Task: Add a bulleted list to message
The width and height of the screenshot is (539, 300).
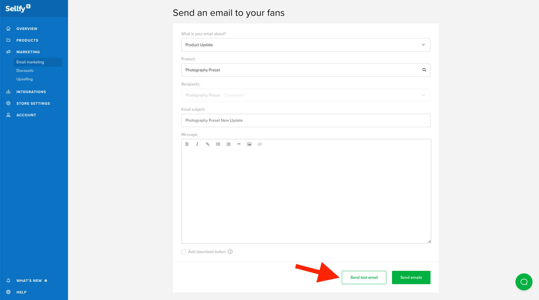Action: pyautogui.click(x=218, y=144)
